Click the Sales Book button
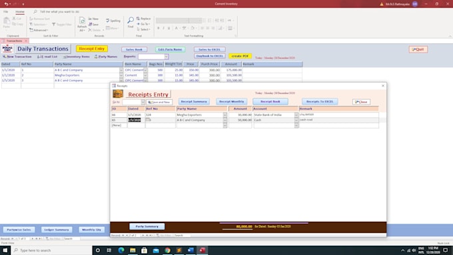 tap(134, 49)
